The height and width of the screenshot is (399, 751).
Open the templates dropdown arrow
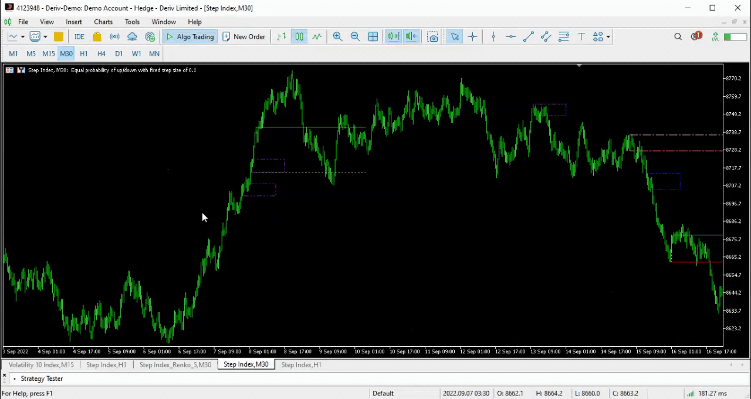[x=45, y=36]
